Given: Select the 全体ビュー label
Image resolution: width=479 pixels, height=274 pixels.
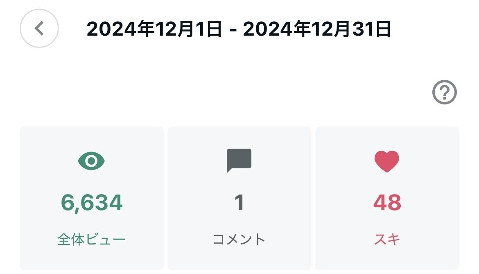Looking at the screenshot, I should (x=91, y=240).
